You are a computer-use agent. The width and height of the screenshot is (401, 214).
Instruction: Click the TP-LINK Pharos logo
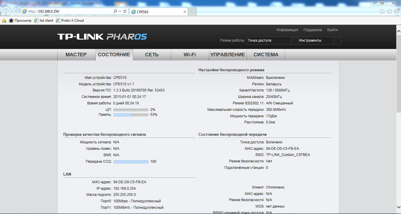pos(102,37)
